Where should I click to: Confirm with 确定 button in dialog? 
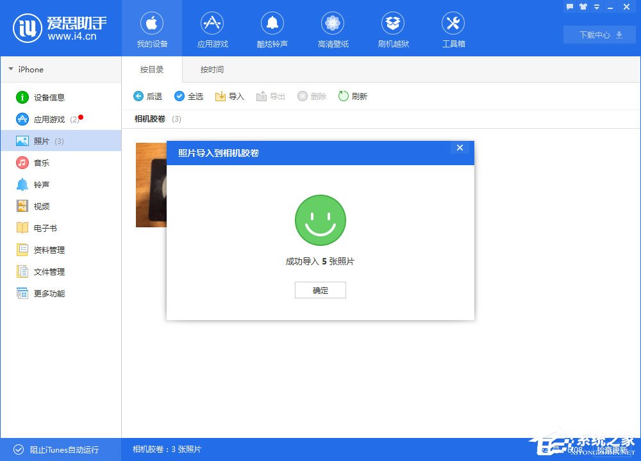coord(320,290)
